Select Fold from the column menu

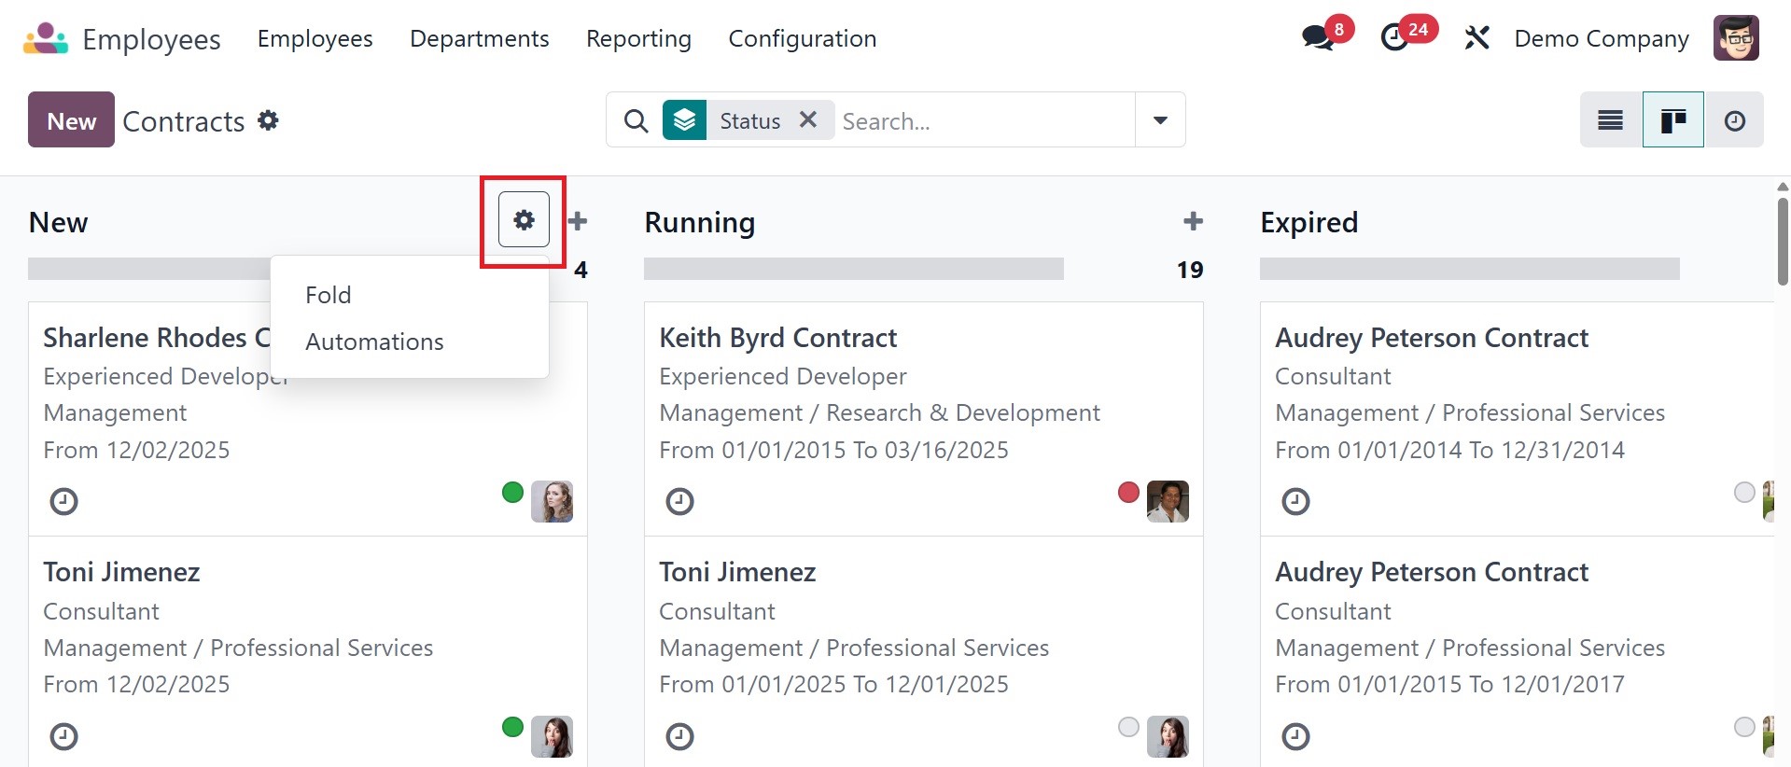point(329,295)
